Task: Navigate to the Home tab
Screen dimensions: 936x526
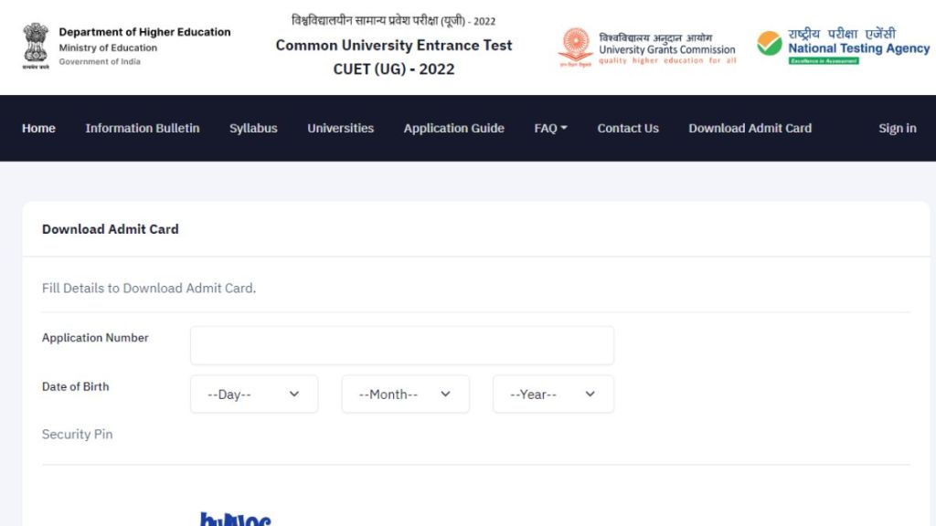Action: point(37,129)
